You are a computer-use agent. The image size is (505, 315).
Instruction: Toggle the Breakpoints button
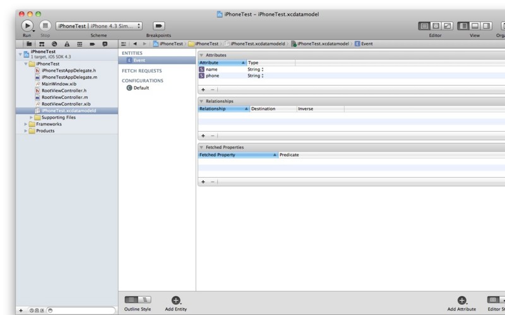point(158,26)
